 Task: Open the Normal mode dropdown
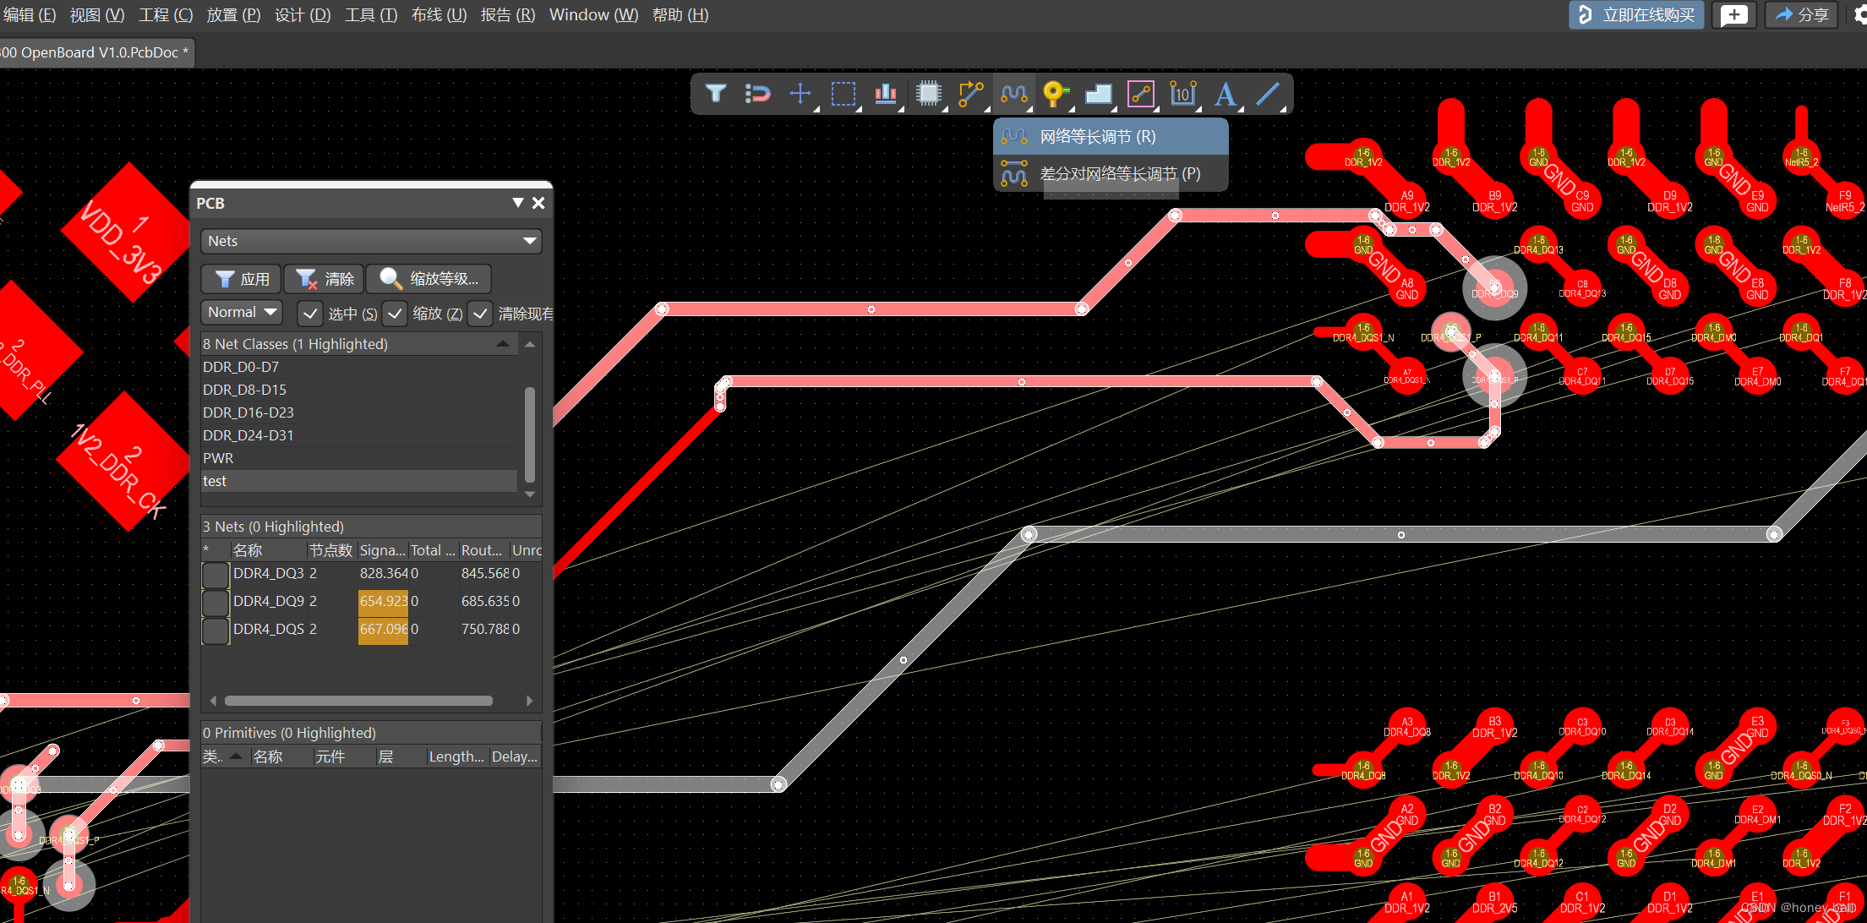[x=242, y=312]
